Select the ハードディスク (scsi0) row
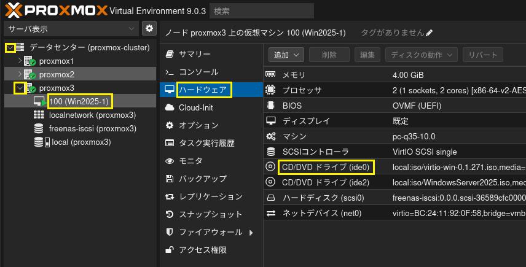This screenshot has height=267, width=526. [x=395, y=198]
